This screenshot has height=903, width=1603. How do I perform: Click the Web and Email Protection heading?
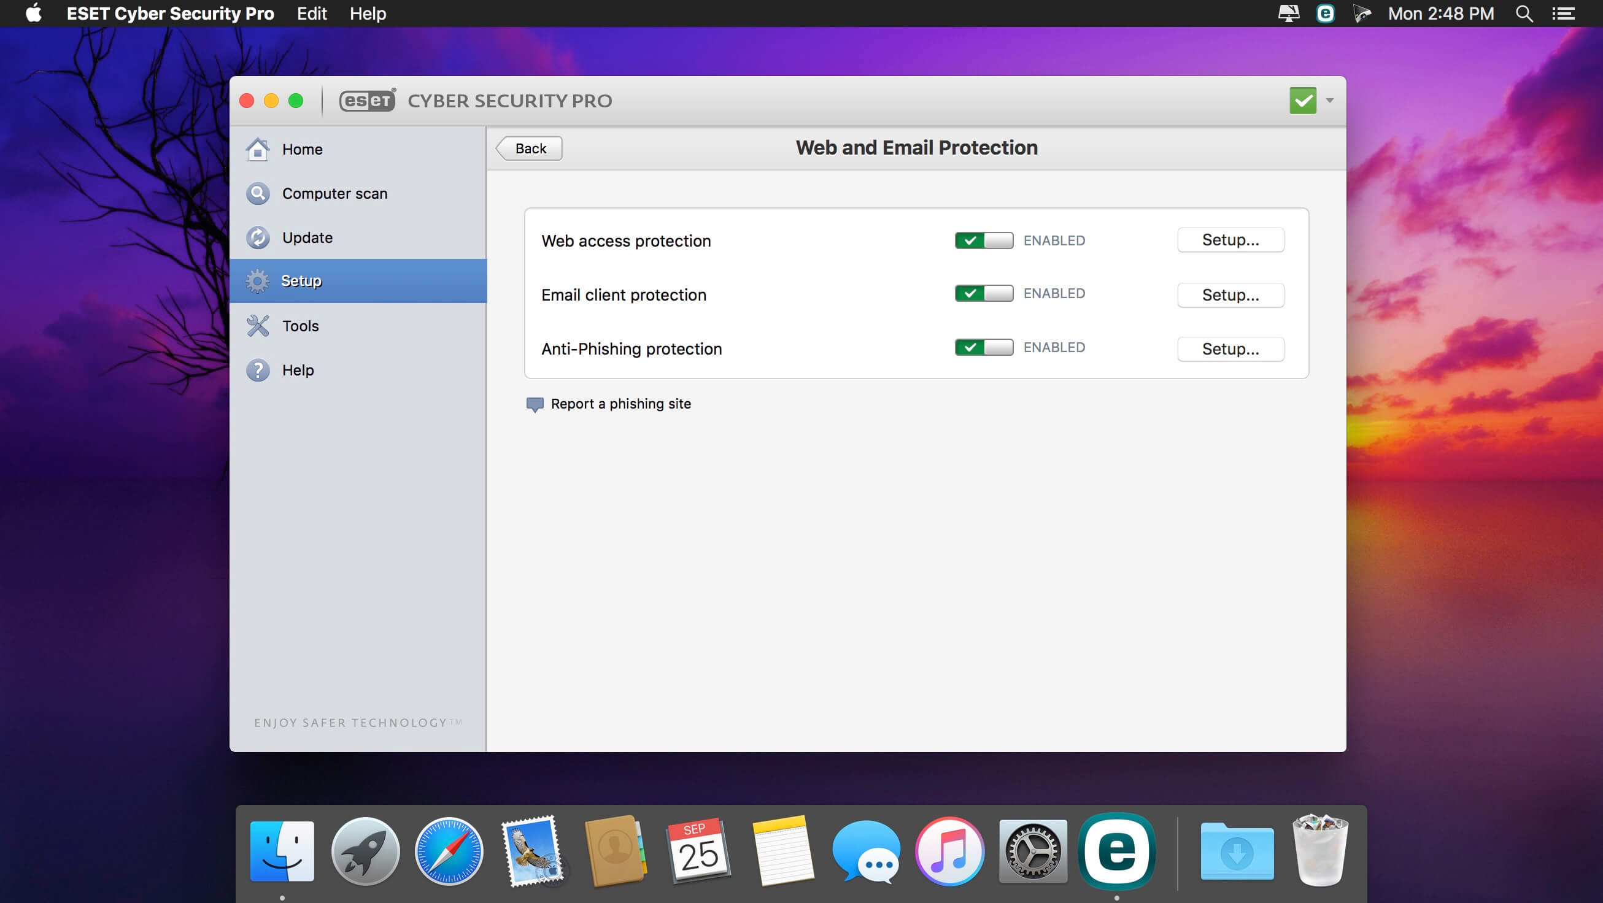[x=917, y=148]
